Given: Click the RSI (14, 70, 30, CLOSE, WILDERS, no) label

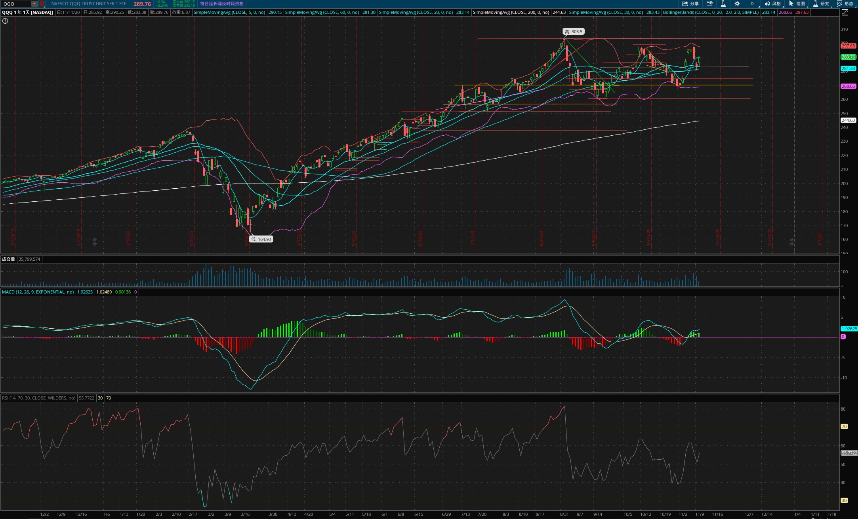Looking at the screenshot, I should pos(38,398).
